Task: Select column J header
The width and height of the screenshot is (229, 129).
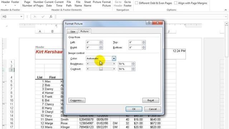Action: [169, 31]
